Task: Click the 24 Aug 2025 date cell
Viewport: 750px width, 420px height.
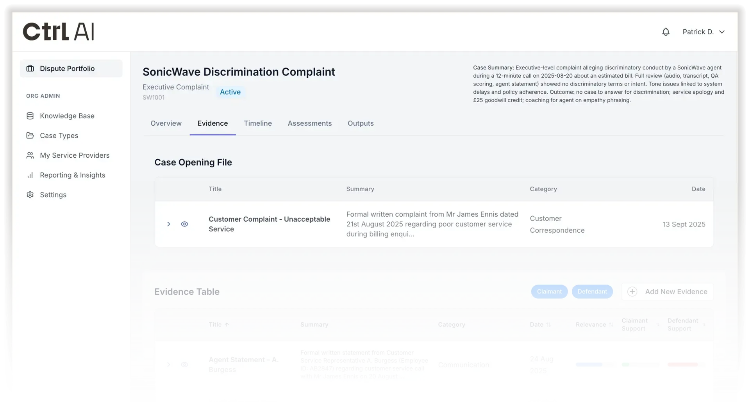Action: [x=541, y=365]
